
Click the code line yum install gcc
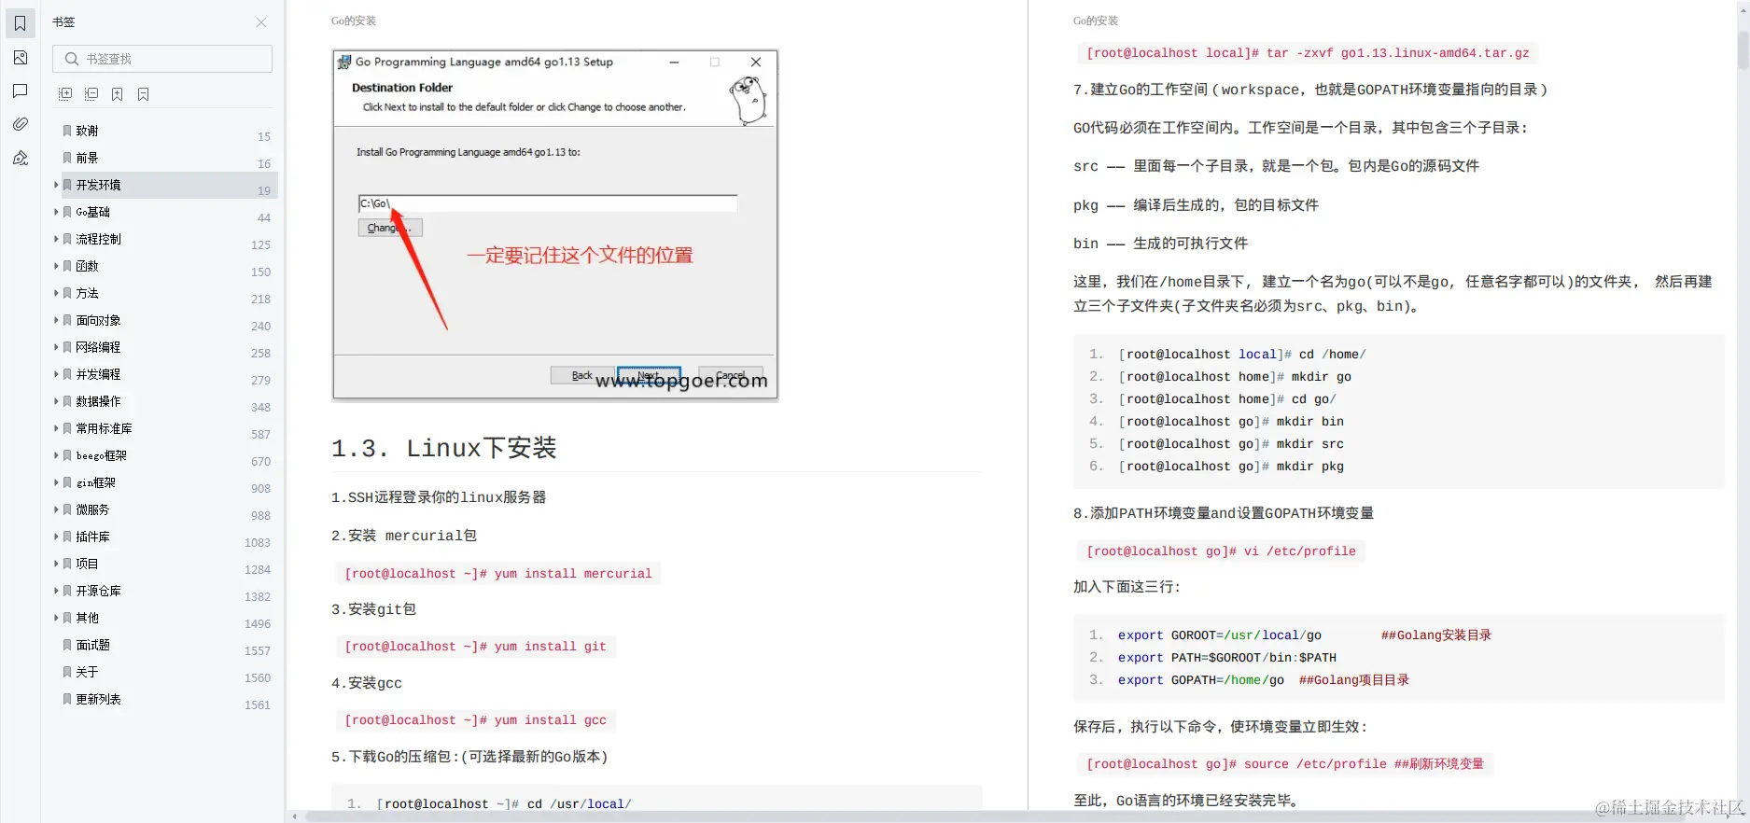[475, 720]
